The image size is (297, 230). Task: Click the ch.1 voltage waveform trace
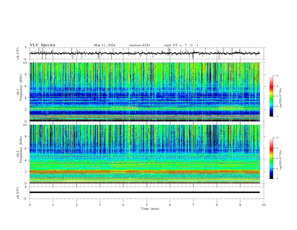144,53
